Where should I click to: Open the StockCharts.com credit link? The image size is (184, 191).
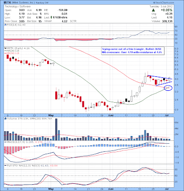(164, 3)
